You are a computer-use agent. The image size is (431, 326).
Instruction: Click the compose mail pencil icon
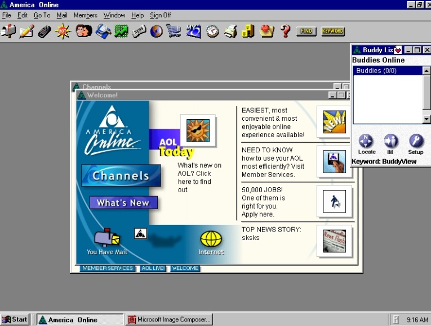(26, 31)
